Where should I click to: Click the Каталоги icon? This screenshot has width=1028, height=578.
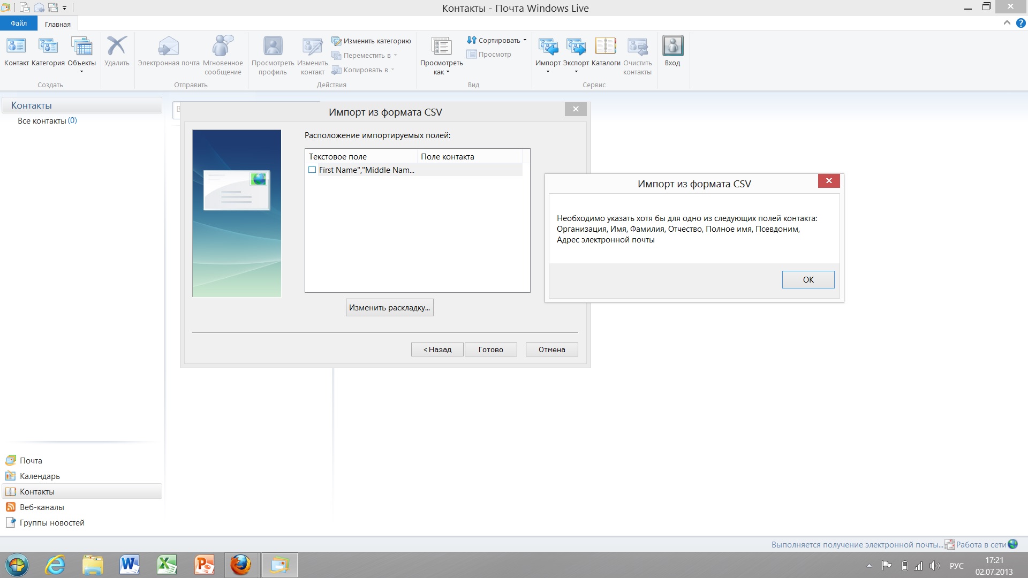(x=606, y=52)
